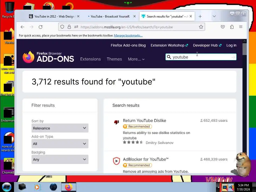The image size is (256, 192).
Task: Open the Windows Start button
Action: click(7, 187)
